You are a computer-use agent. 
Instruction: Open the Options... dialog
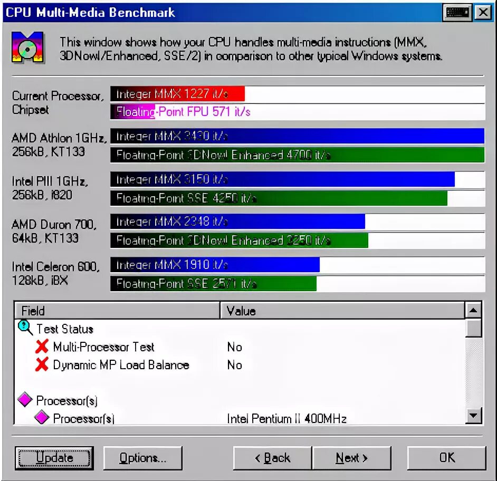click(142, 458)
